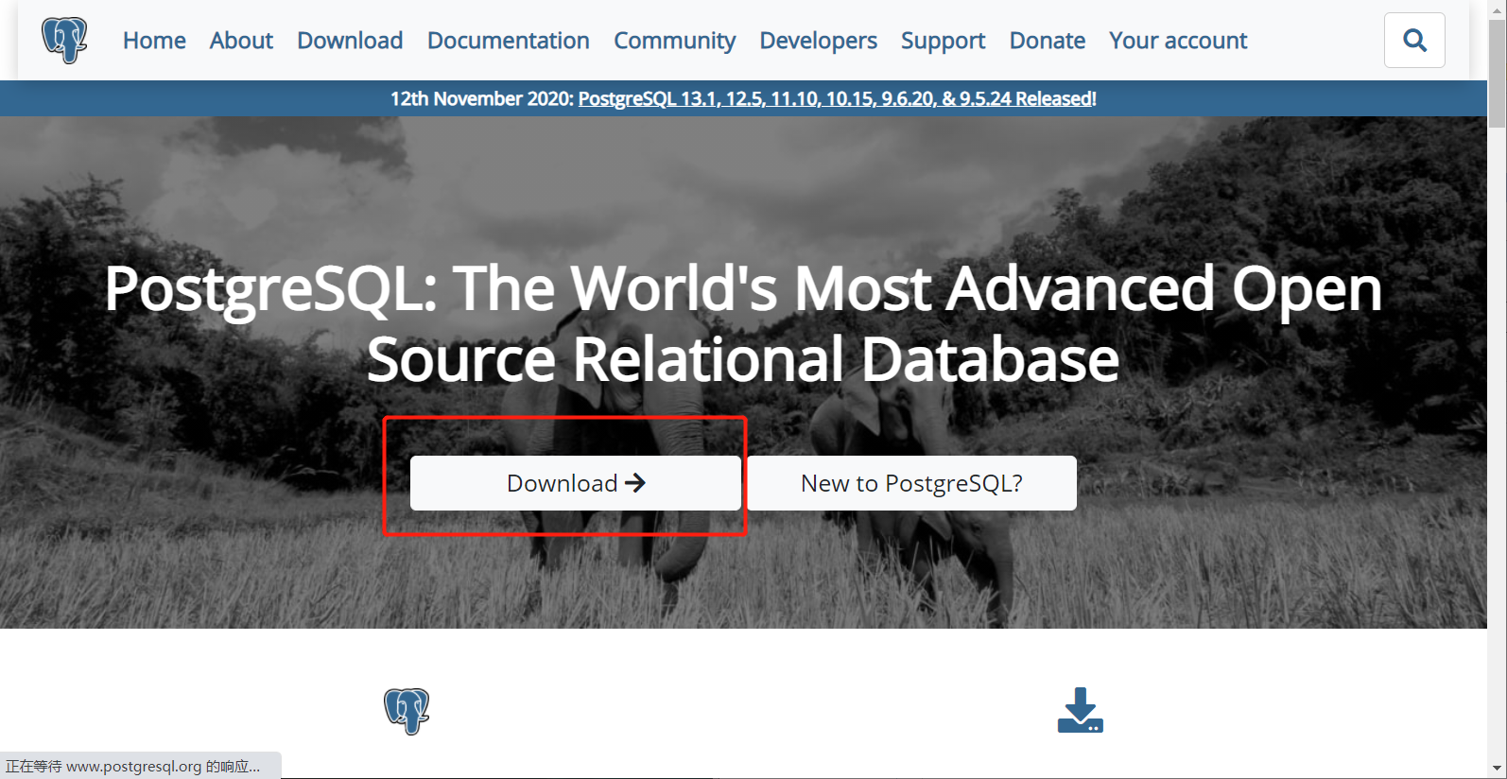Screen dimensions: 1507x779
Task: Open the PostgreSQL 13.1 release announcement link
Action: [837, 98]
